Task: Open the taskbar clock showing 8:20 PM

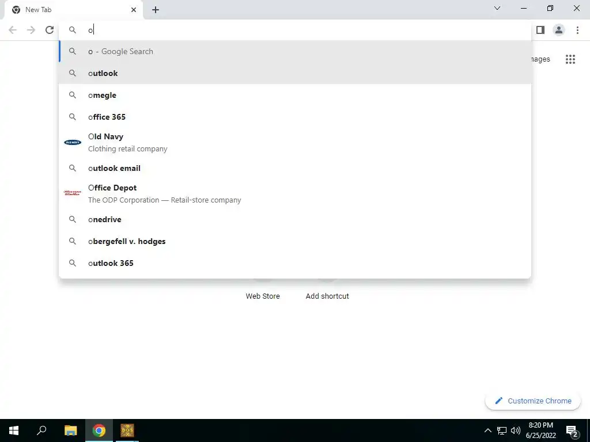Action: point(540,430)
